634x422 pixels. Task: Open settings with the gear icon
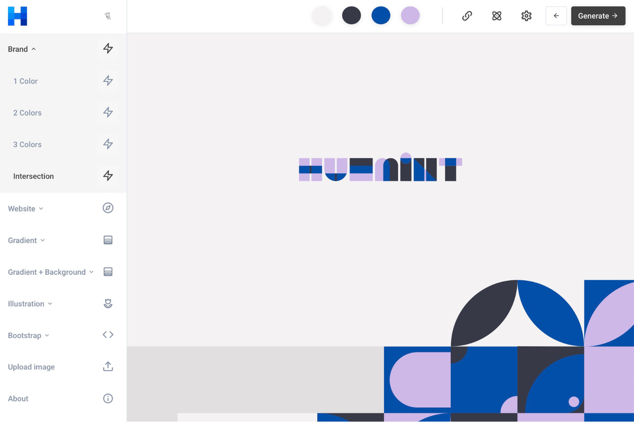tap(526, 16)
